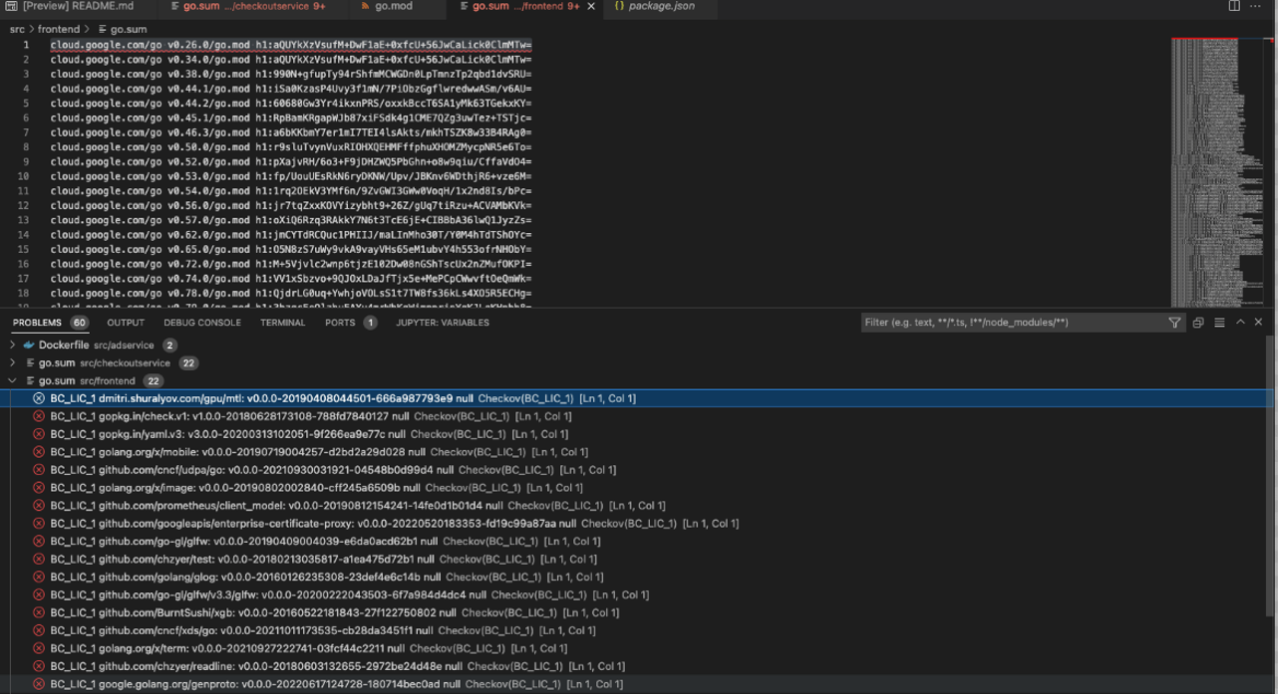Click error icon of gopkg.in/check.v1 problem
This screenshot has height=694, width=1278.
pos(39,416)
